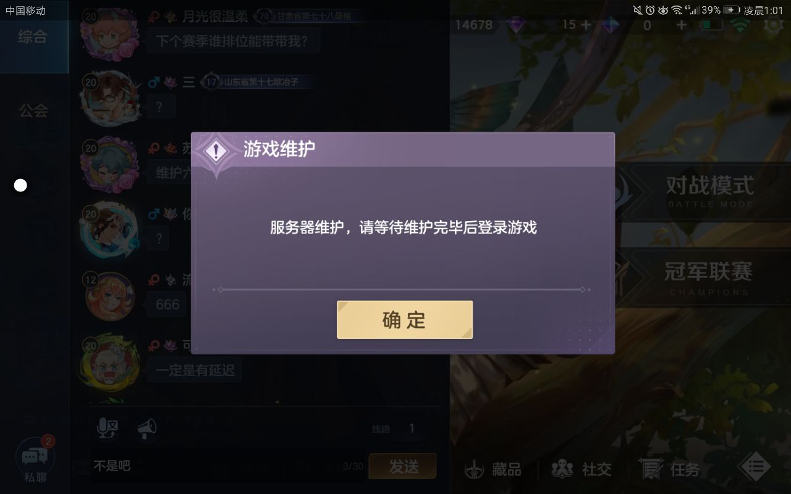The image size is (791, 494).
Task: Switch to the 综合 chat tab
Action: tap(33, 37)
